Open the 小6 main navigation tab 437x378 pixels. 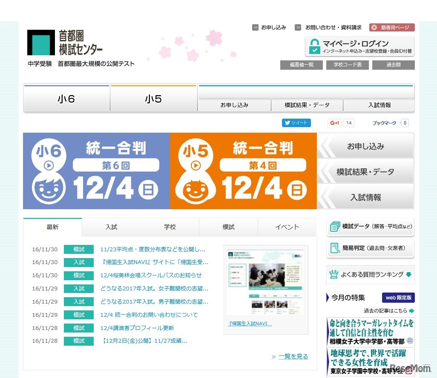[x=66, y=99]
